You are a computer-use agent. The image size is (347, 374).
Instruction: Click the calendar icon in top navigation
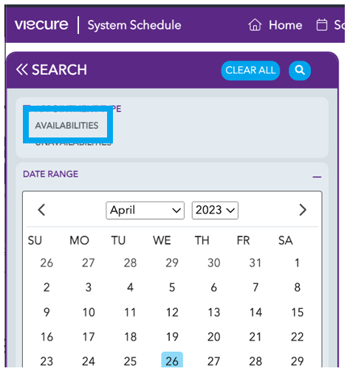pyautogui.click(x=322, y=25)
